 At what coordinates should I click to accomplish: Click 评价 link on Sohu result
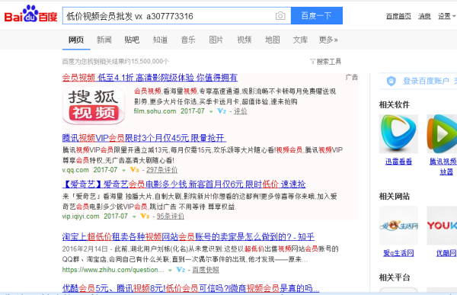[x=240, y=111]
